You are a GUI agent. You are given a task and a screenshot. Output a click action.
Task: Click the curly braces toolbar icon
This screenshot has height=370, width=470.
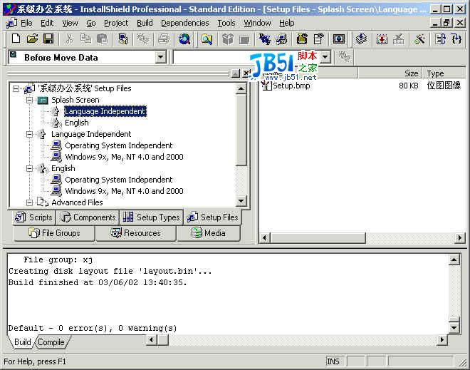tap(456, 39)
